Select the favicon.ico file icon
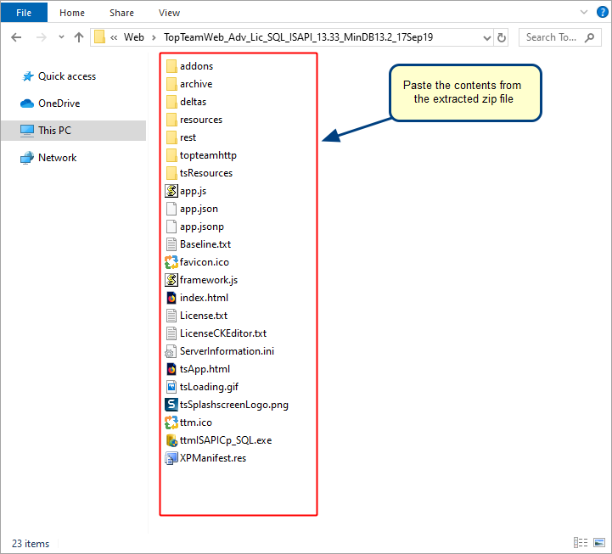Image resolution: width=612 pixels, height=554 pixels. tap(171, 262)
